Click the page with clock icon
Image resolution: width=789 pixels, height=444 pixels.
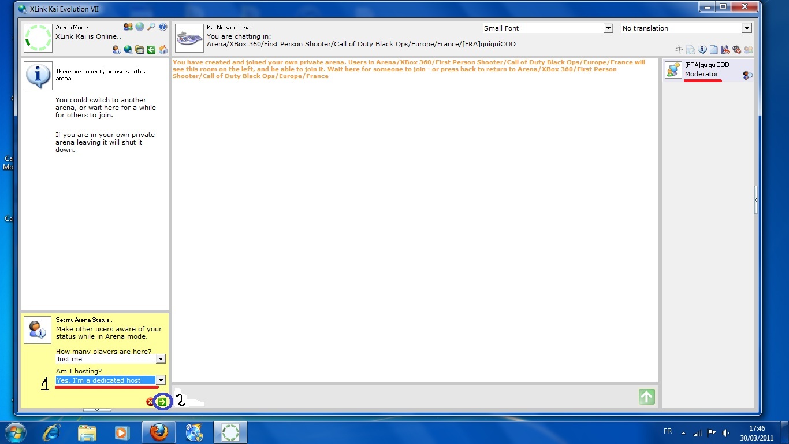click(x=691, y=50)
